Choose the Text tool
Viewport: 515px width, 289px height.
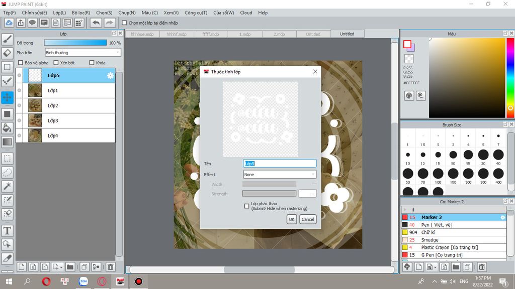pyautogui.click(x=7, y=231)
